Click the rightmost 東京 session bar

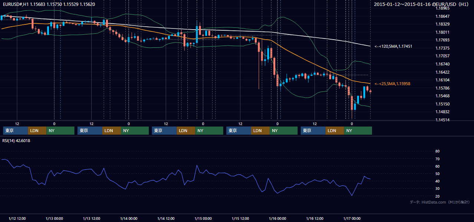(313, 131)
